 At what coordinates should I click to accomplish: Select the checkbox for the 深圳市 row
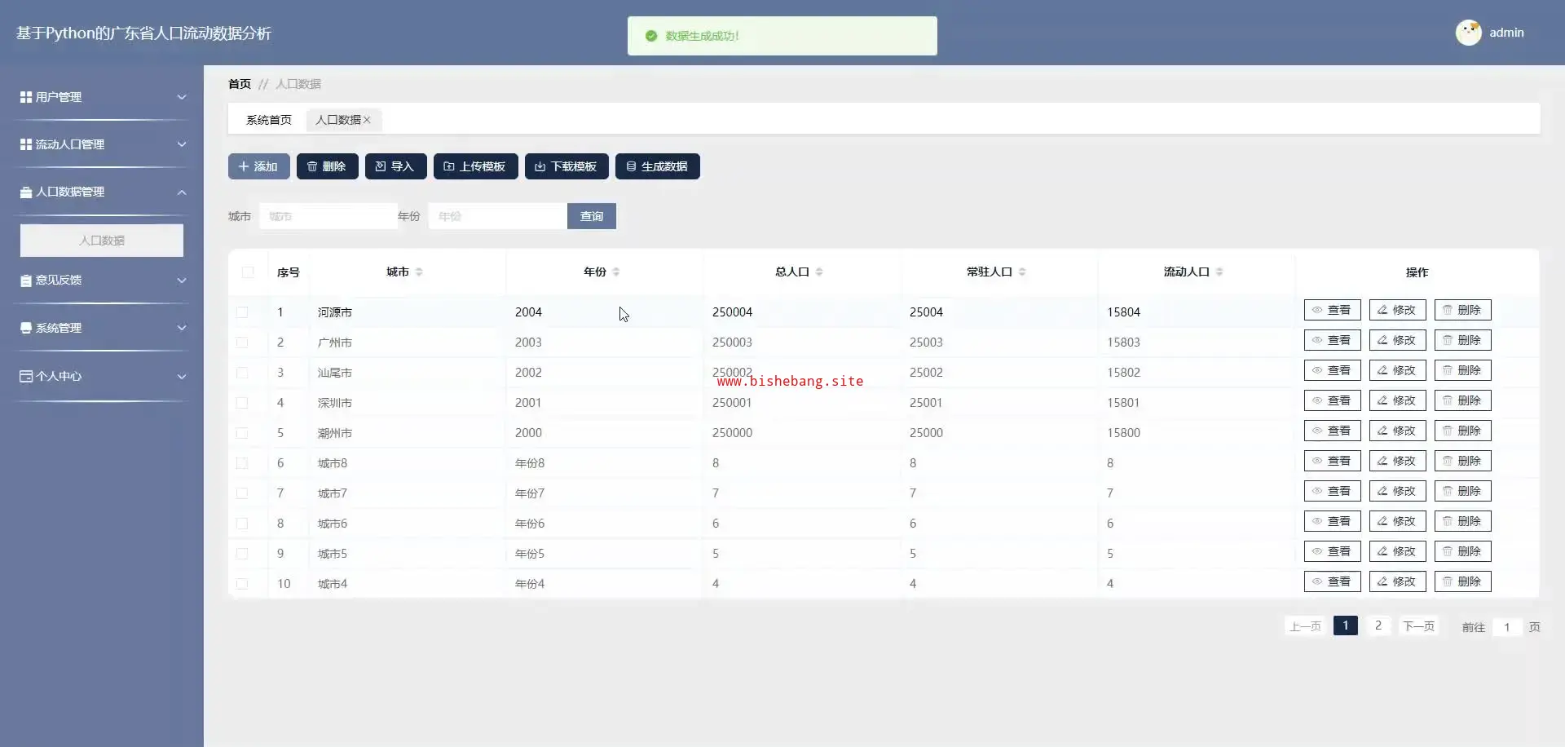[x=242, y=403]
